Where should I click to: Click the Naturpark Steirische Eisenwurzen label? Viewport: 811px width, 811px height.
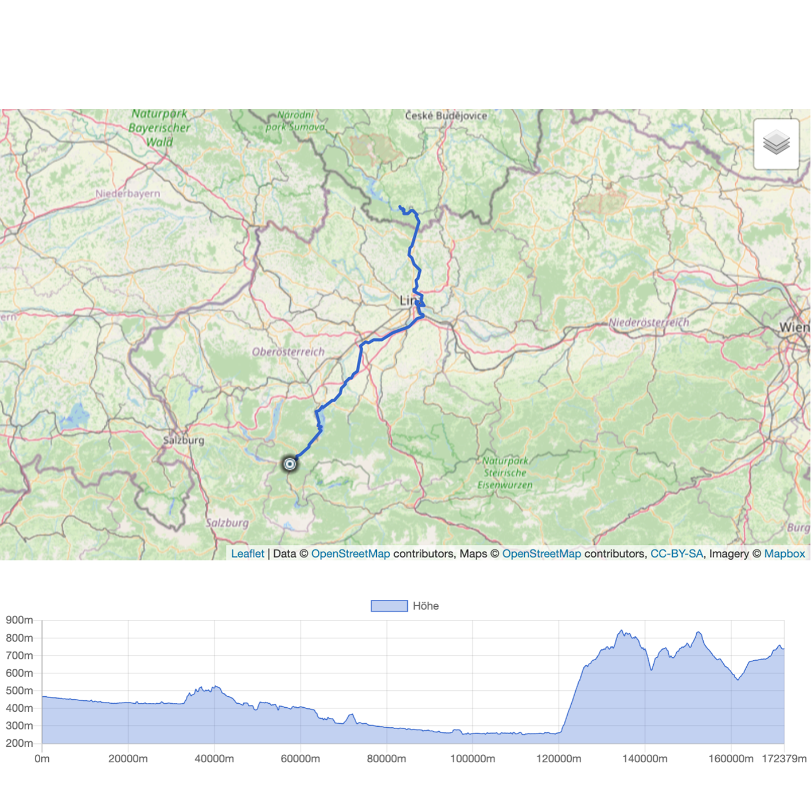(x=505, y=473)
